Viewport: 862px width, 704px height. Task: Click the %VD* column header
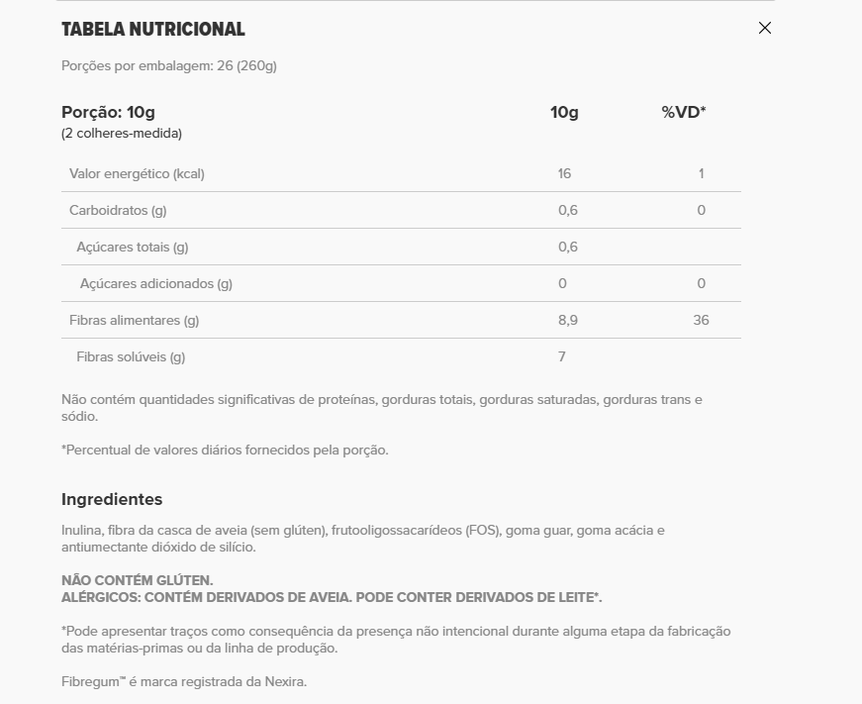point(683,112)
